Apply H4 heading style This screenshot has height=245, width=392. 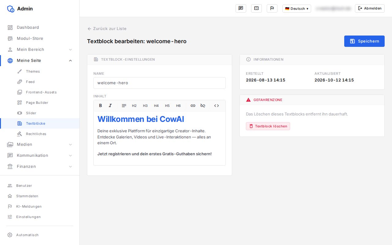156,106
